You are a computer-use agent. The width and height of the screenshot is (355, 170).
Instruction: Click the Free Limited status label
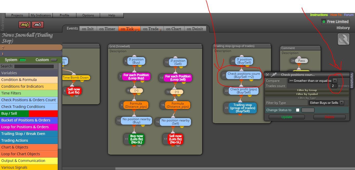(338, 22)
